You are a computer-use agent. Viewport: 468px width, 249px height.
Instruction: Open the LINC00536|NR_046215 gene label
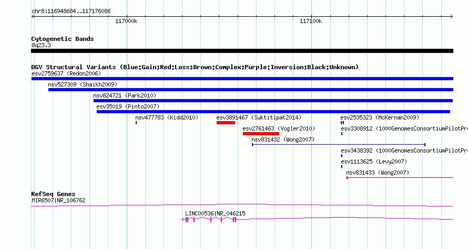[x=215, y=213]
